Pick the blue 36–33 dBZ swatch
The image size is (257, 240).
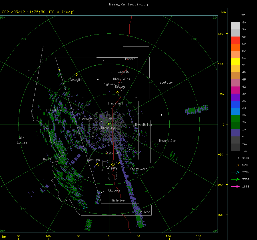click(235, 104)
